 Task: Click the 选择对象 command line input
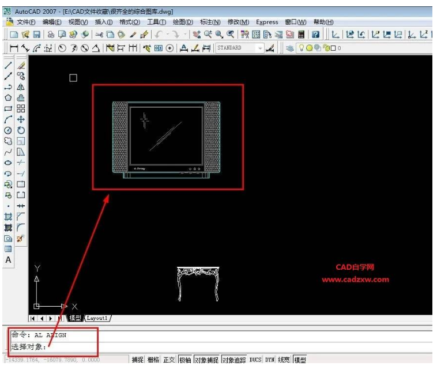[x=221, y=347]
